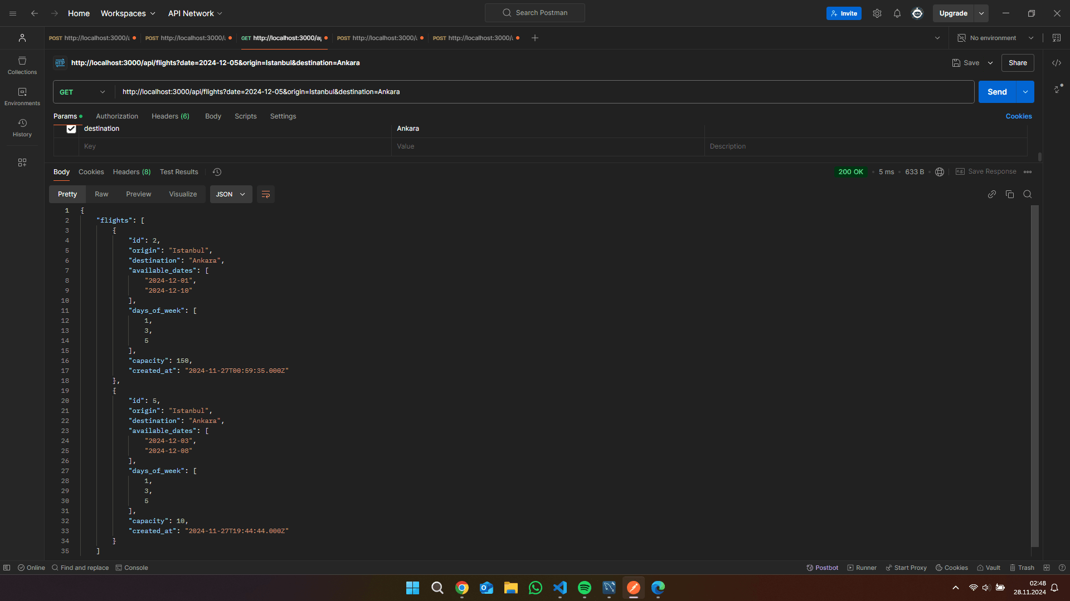Open response history clock icon

217,172
